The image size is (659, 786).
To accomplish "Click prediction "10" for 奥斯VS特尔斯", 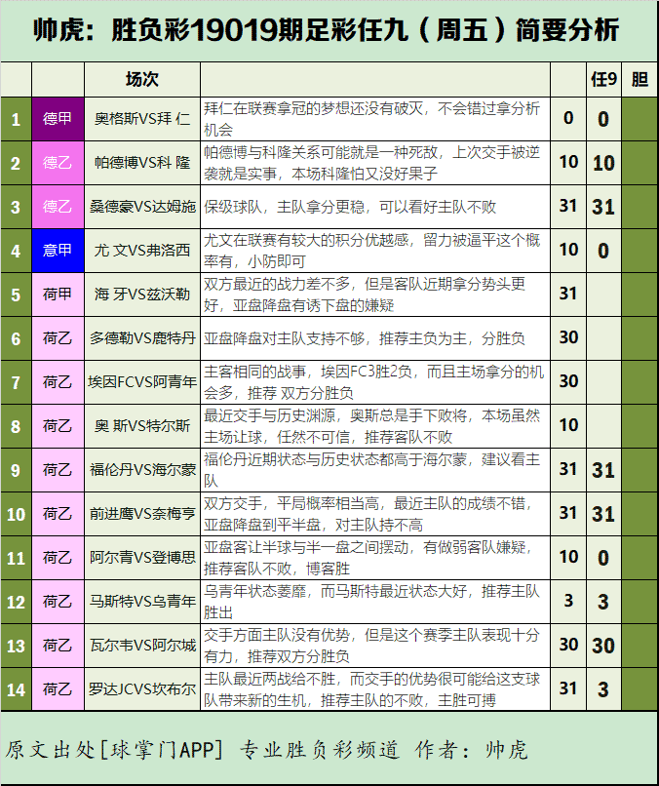I will [x=568, y=425].
